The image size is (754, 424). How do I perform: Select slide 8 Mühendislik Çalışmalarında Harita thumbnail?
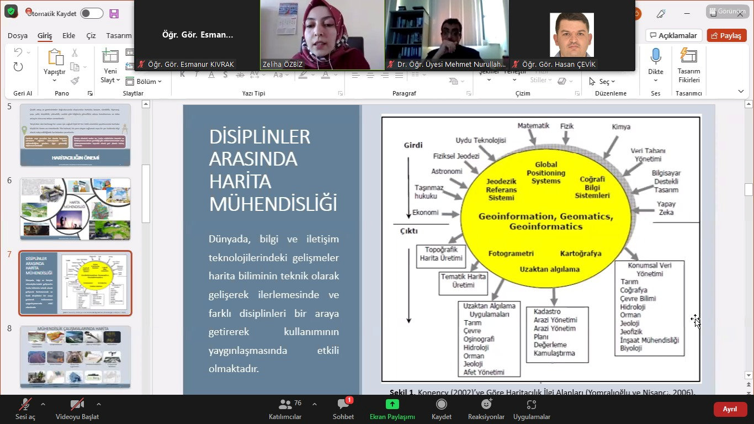[76, 357]
